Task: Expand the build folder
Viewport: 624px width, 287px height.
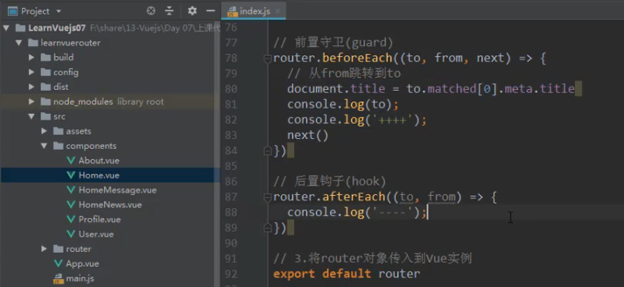Action: click(x=31, y=57)
